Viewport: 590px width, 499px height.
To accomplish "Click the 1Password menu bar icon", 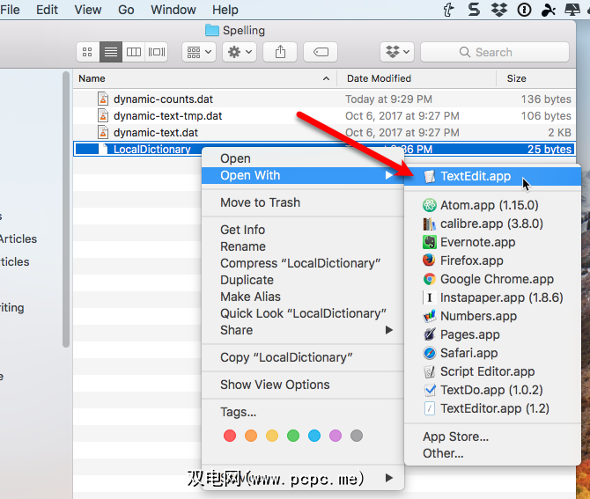I will click(x=524, y=10).
